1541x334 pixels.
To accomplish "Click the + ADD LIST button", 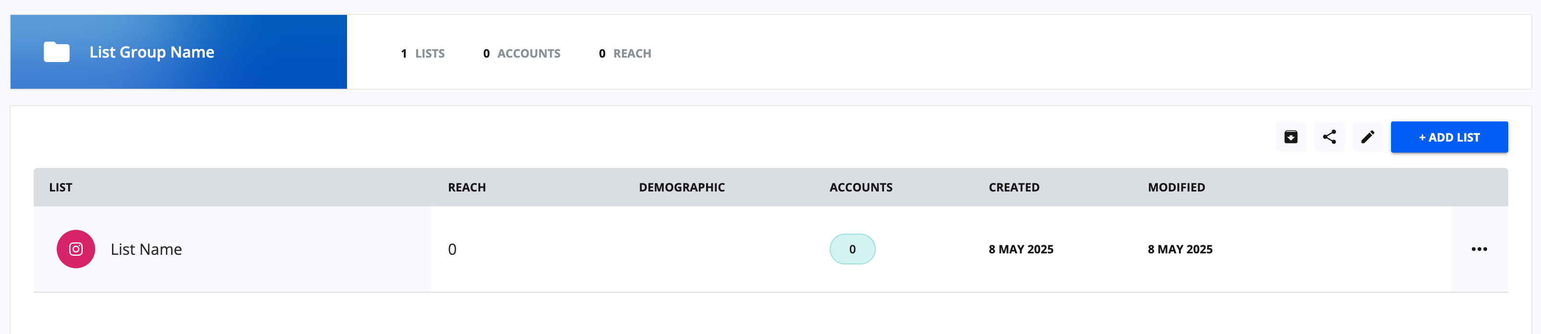I will [x=1449, y=137].
